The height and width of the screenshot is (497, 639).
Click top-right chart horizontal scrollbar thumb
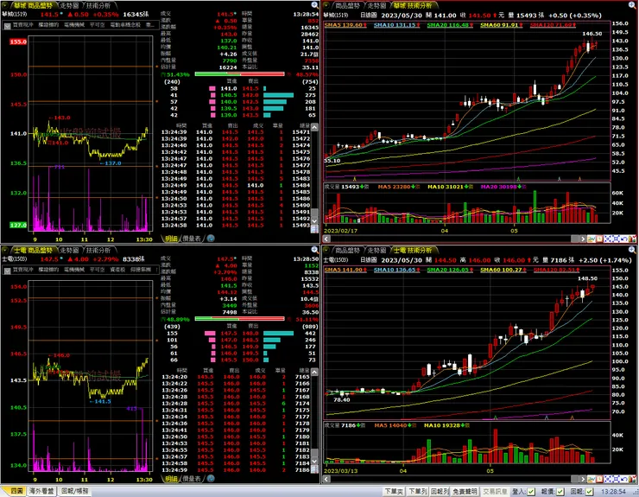(574, 239)
